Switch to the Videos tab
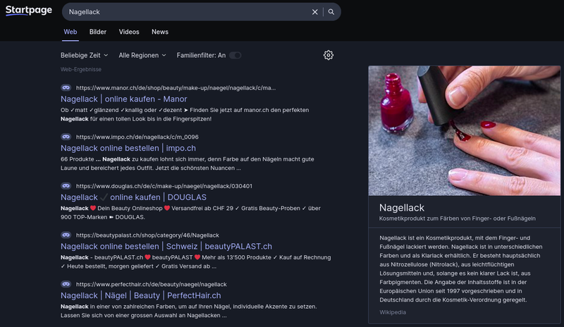564x327 pixels. pos(129,32)
